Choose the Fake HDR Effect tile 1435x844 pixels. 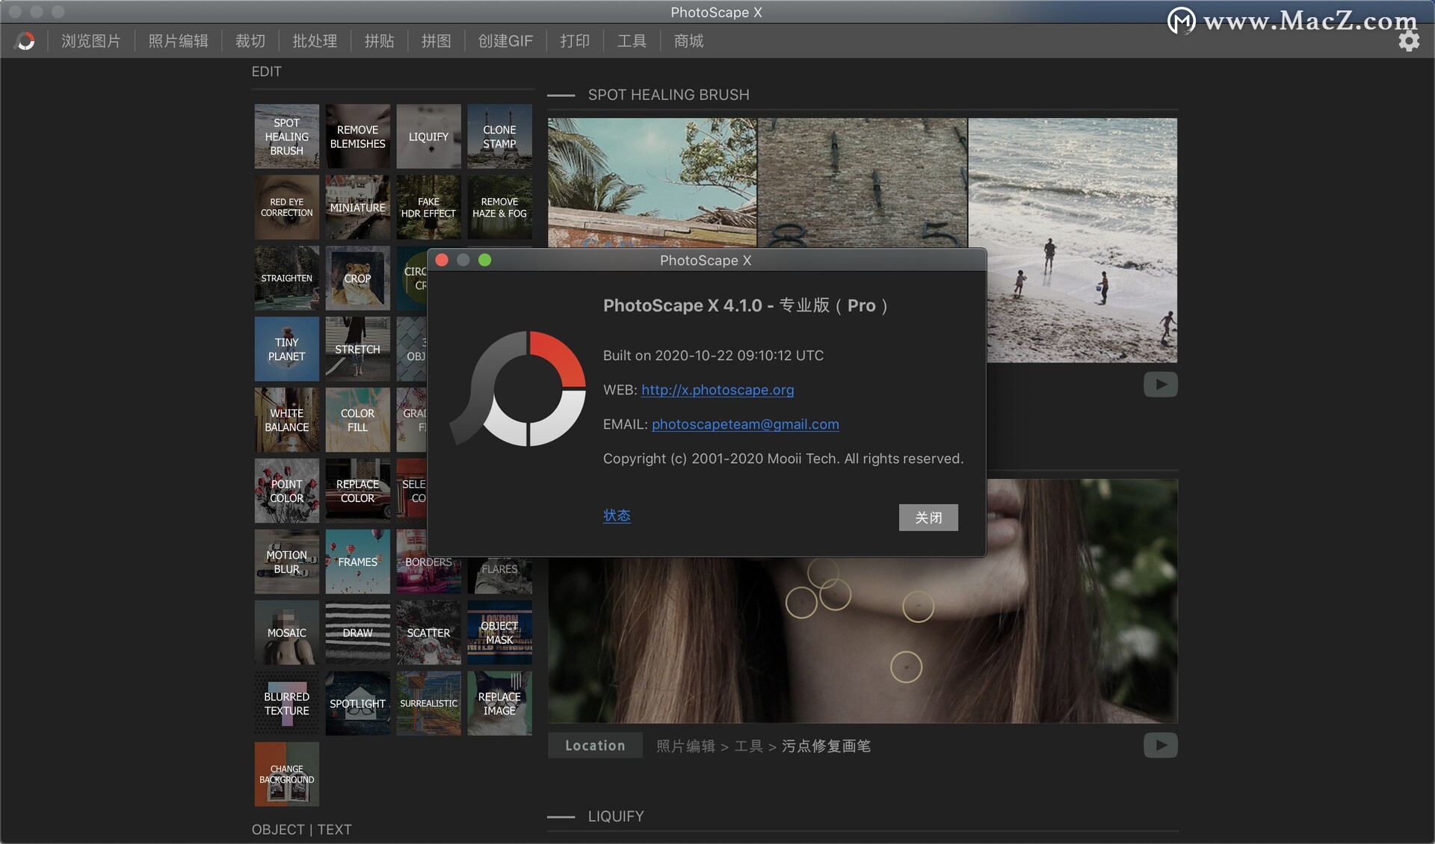(428, 207)
